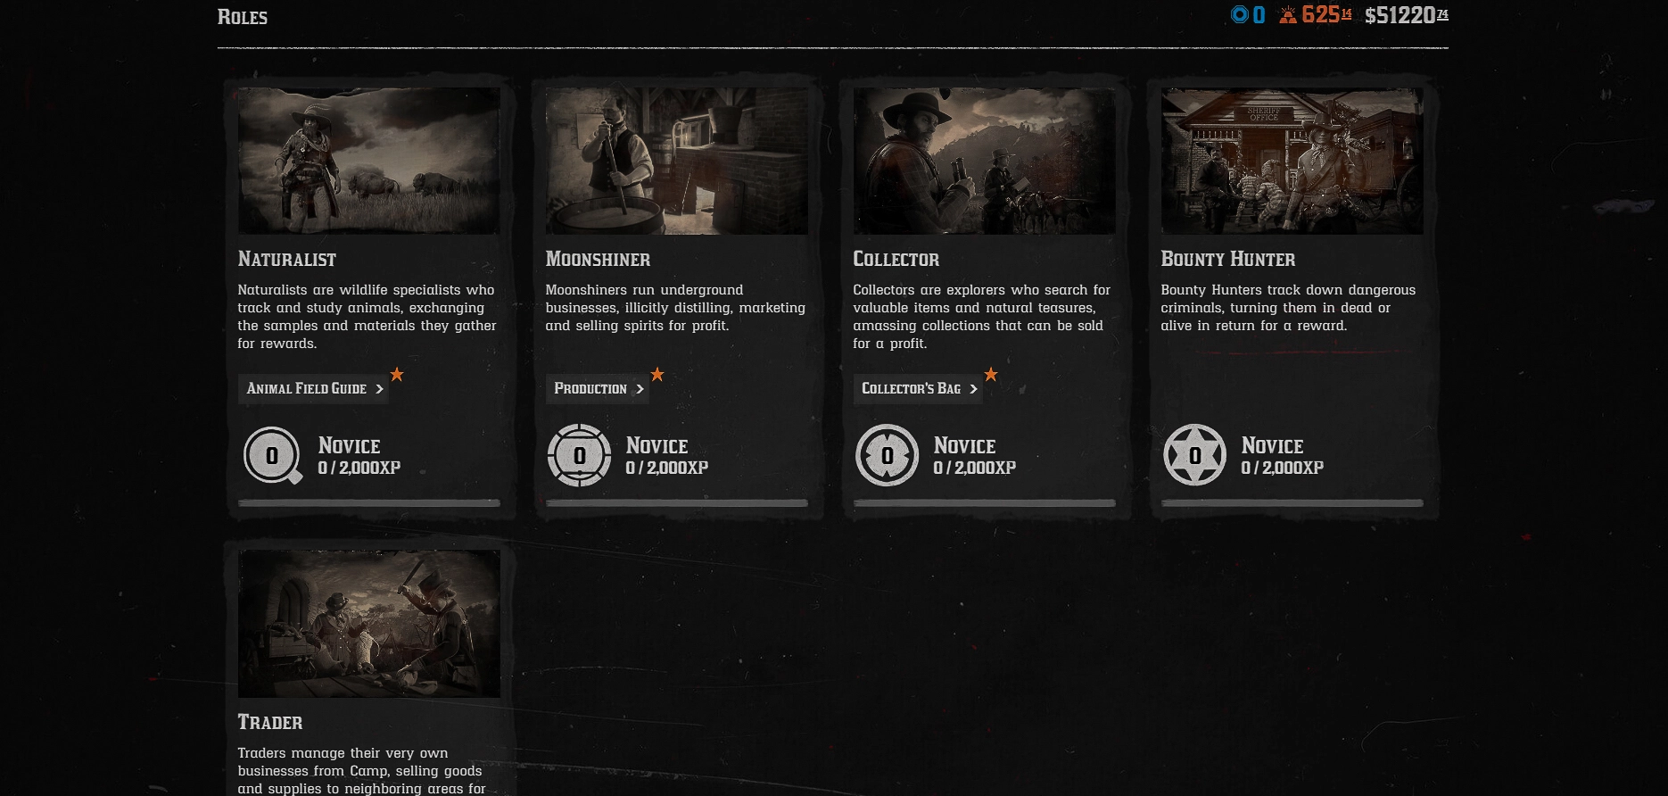Click the orange star beside Animal Field Guide

pyautogui.click(x=397, y=375)
